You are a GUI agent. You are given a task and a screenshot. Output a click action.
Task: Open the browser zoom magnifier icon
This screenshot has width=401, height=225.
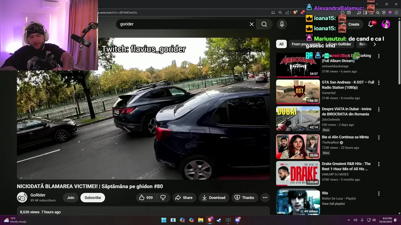coord(280,12)
